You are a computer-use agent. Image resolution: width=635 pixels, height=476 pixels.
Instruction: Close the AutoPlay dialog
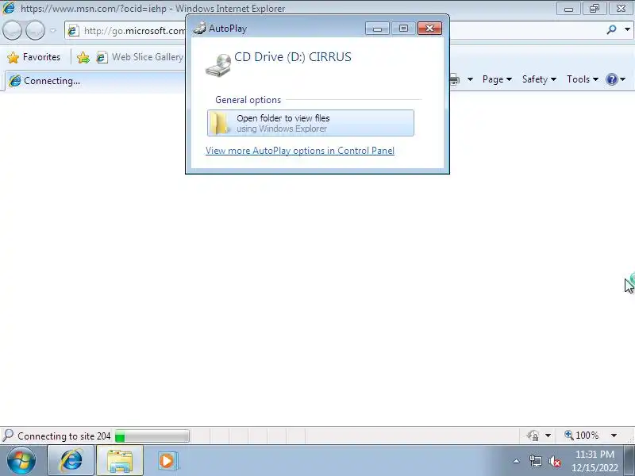tap(429, 29)
